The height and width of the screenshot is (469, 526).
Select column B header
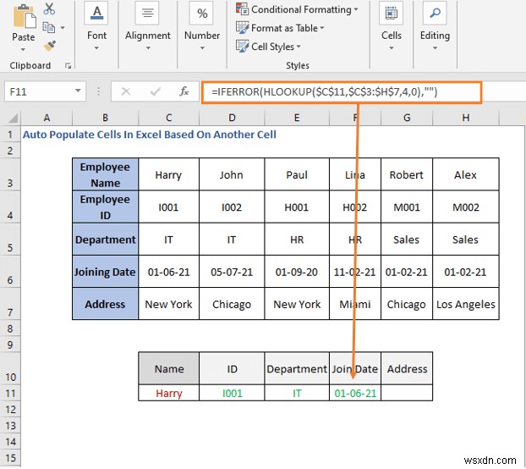106,118
